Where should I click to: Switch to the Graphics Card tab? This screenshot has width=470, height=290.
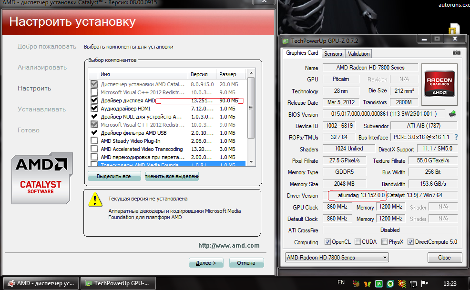(x=302, y=53)
